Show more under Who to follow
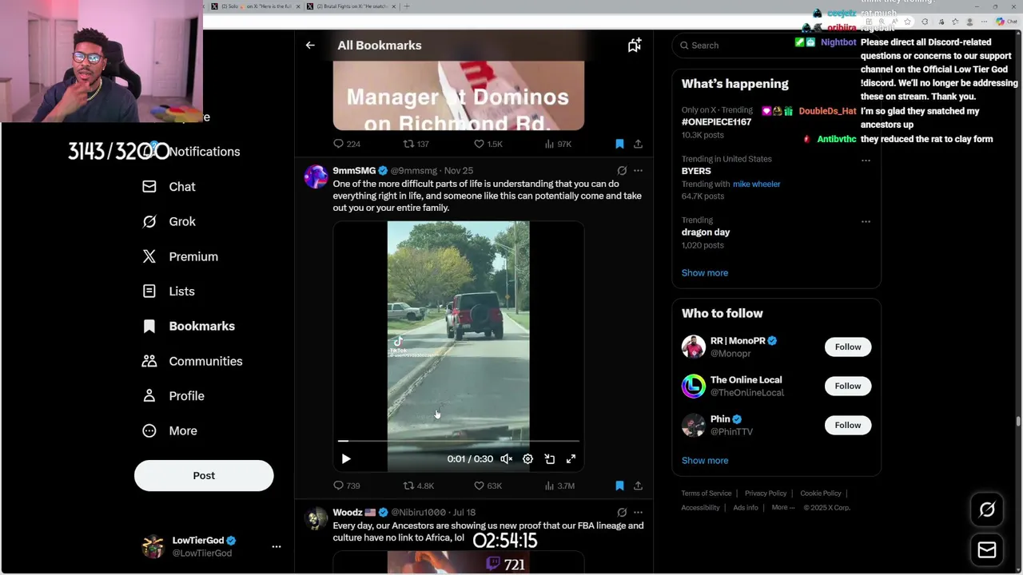The height and width of the screenshot is (575, 1023). 705,460
